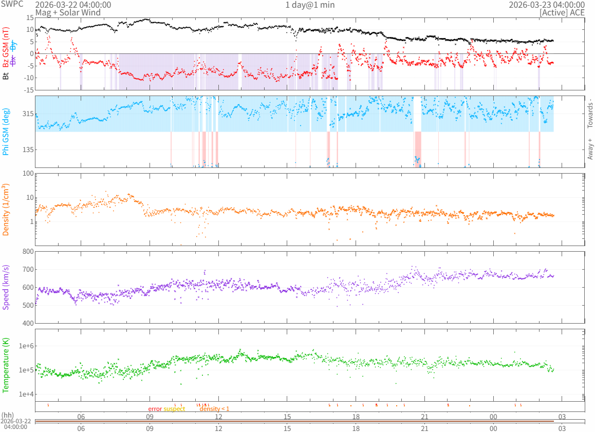Click the purple Speed axis label
The width and height of the screenshot is (595, 432).
(6, 287)
